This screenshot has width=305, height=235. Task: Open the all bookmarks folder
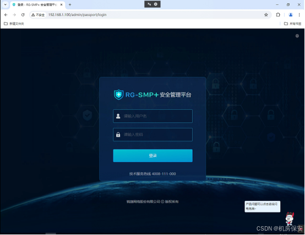pyautogui.click(x=292, y=24)
